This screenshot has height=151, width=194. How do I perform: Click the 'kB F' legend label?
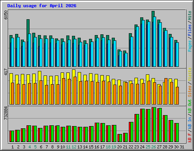(189, 137)
